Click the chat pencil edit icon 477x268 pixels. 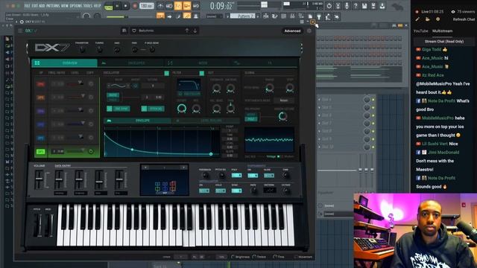(x=417, y=19)
